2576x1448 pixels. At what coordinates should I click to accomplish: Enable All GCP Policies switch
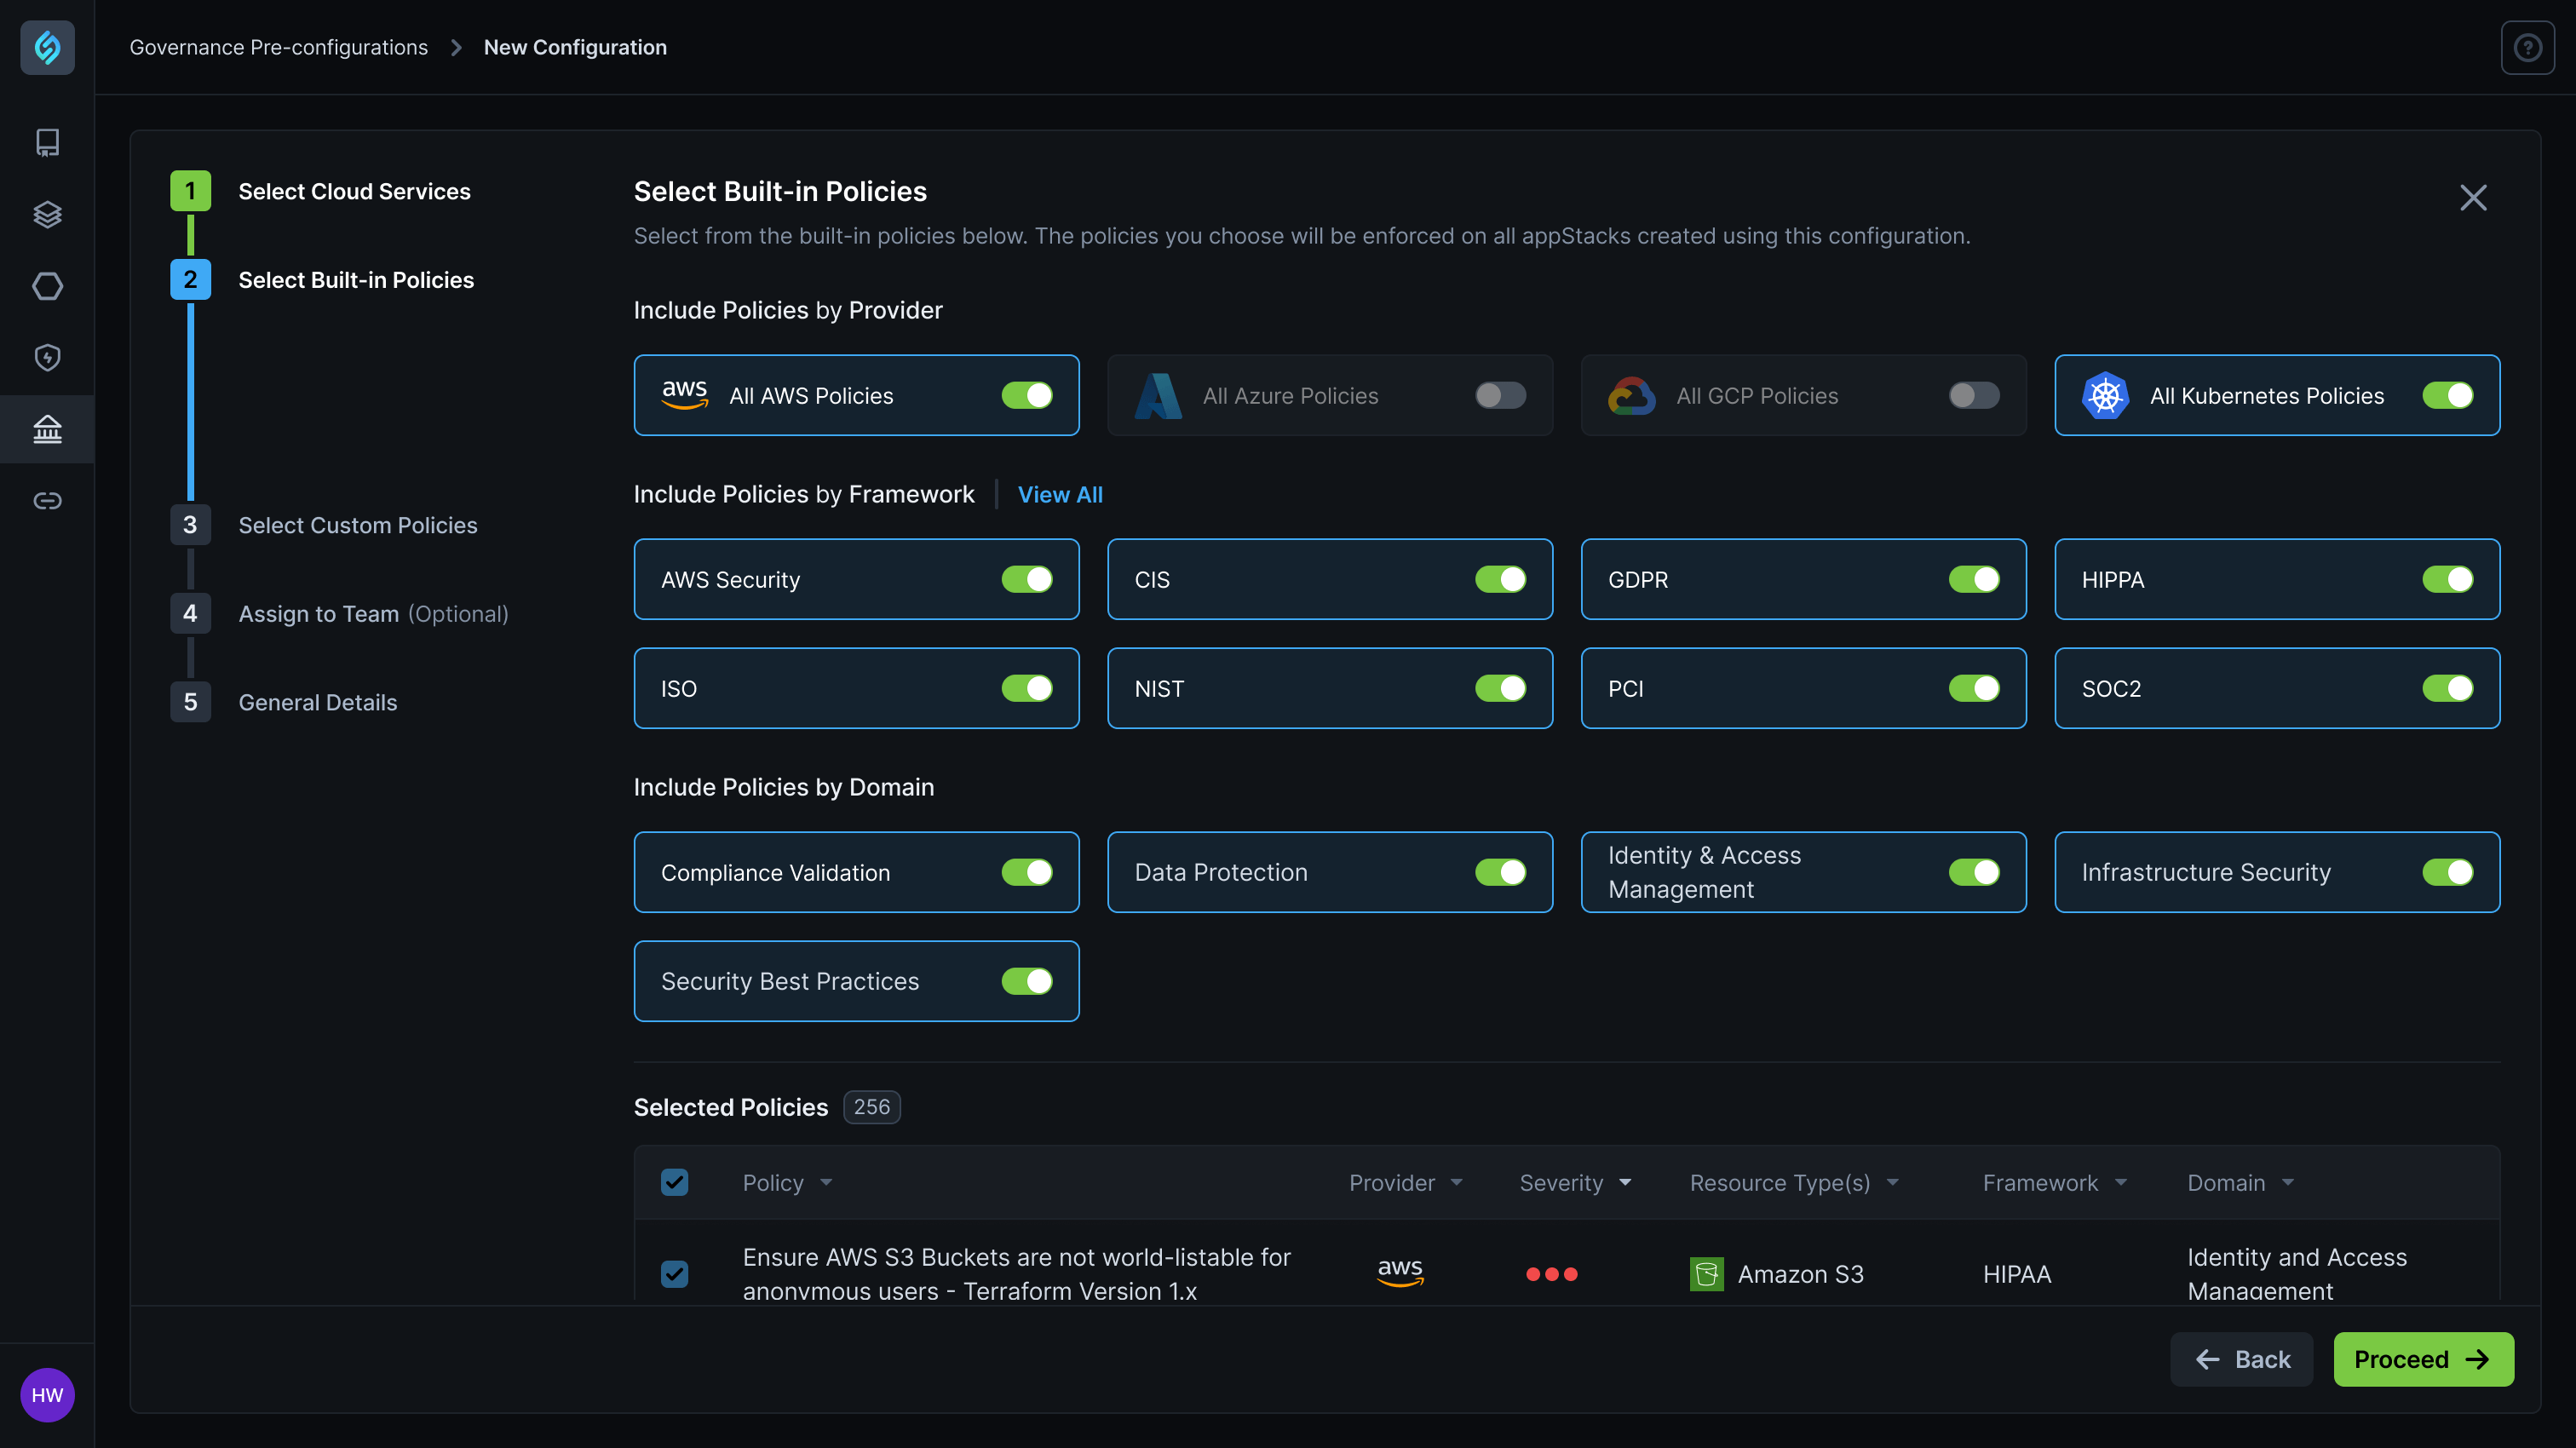(1974, 395)
